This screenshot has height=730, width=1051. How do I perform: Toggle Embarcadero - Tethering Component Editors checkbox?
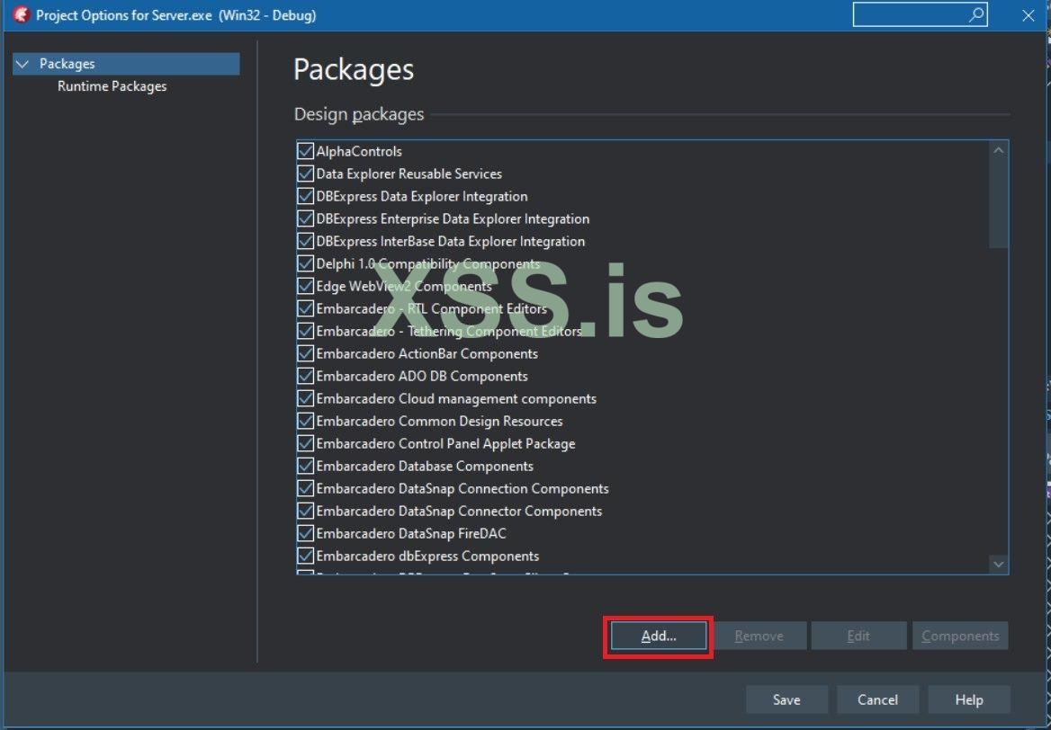click(x=305, y=331)
